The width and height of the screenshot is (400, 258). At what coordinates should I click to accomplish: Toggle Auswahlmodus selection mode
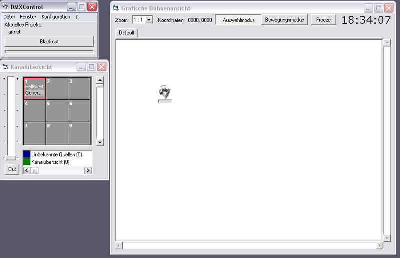click(238, 20)
